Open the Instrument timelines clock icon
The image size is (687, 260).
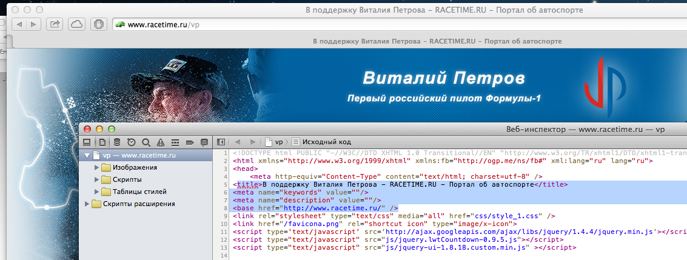coord(132,142)
